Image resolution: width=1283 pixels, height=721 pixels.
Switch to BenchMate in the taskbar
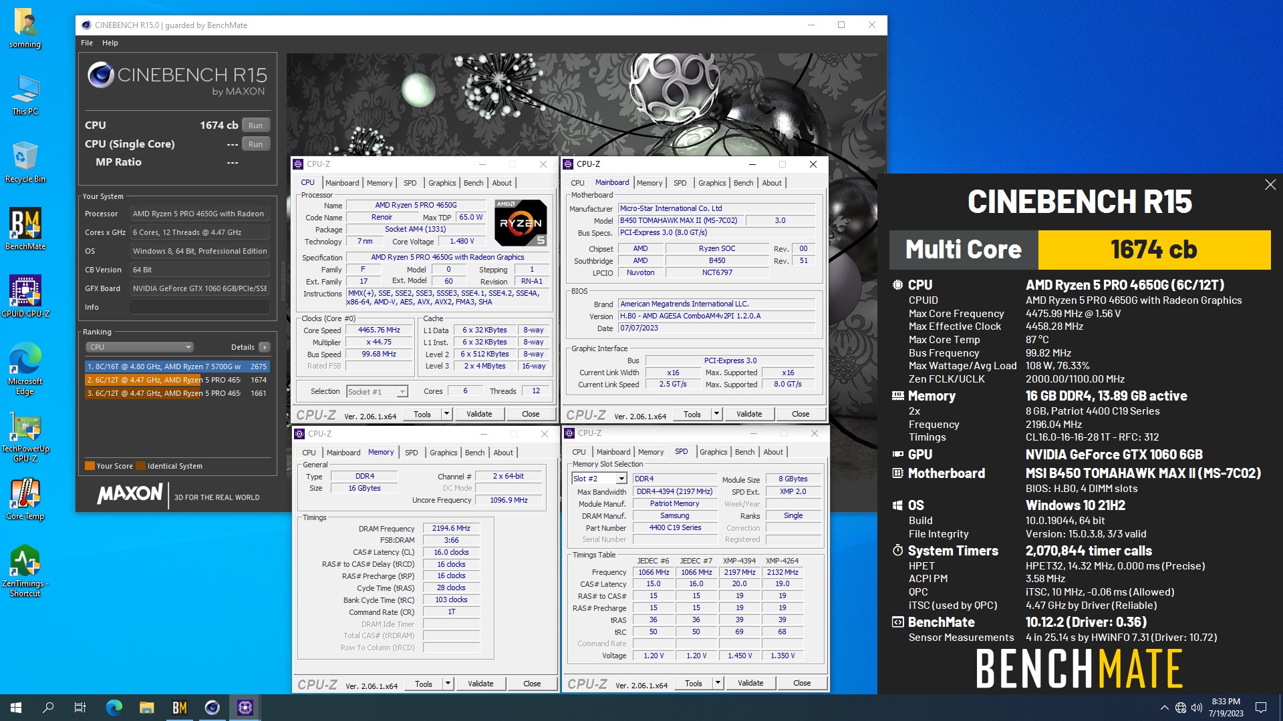coord(180,708)
